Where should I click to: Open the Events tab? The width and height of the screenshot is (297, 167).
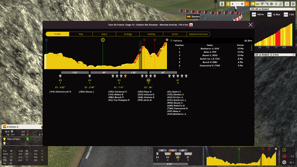pyautogui.click(x=175, y=34)
